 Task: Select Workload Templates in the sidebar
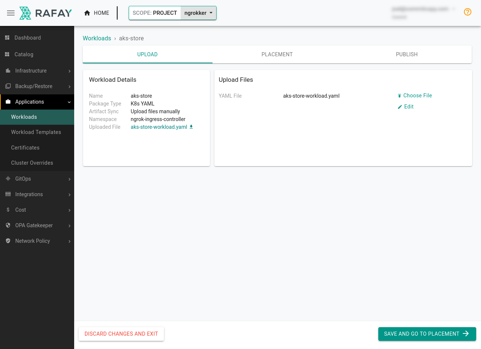coord(36,132)
